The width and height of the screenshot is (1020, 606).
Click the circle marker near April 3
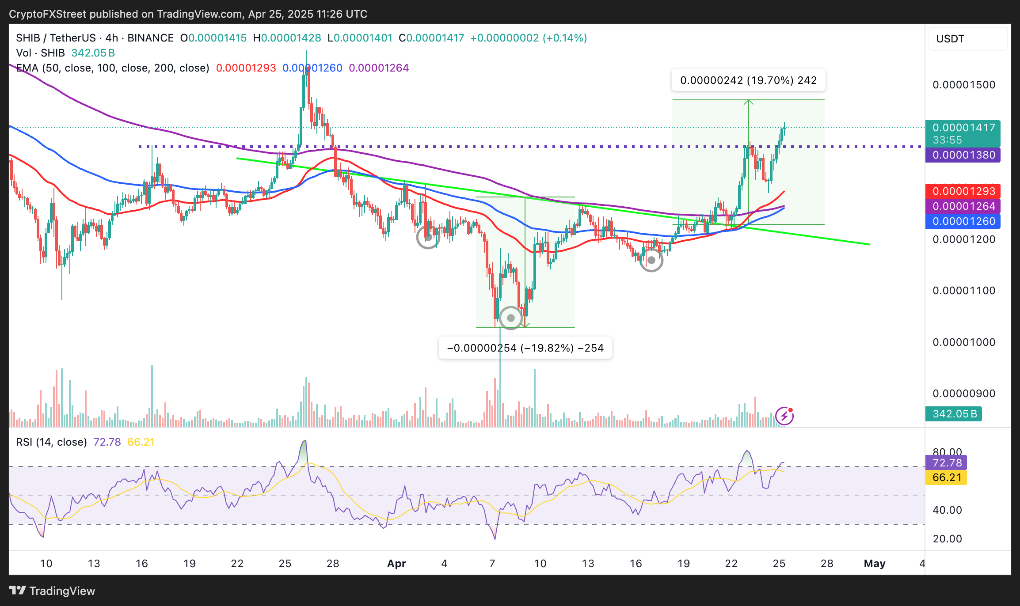click(x=428, y=237)
